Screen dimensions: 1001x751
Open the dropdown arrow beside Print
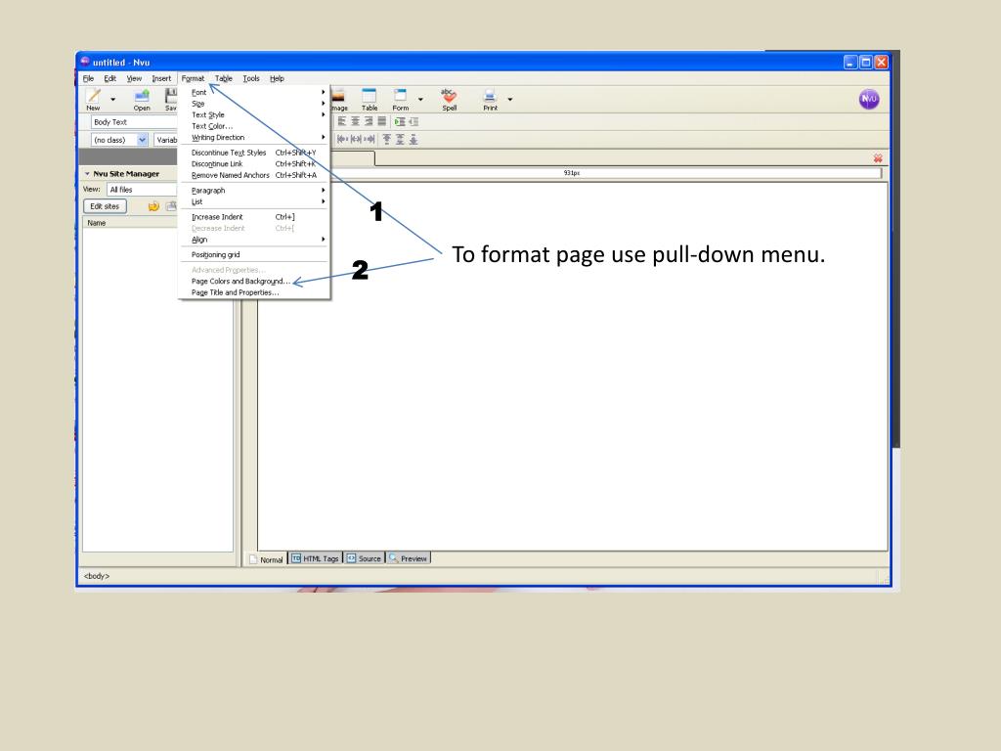510,100
